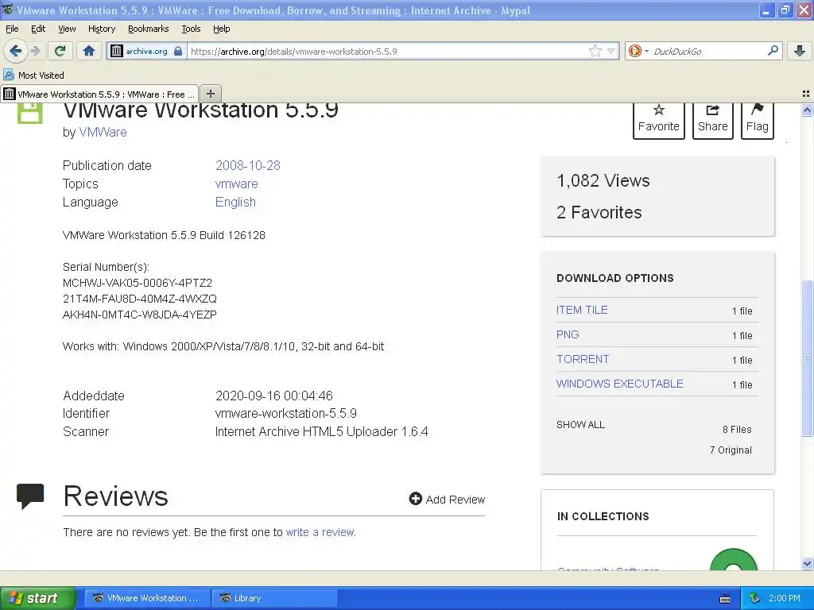Click in the DuckDuckGo search box
Image resolution: width=814 pixels, height=610 pixels.
pos(708,52)
